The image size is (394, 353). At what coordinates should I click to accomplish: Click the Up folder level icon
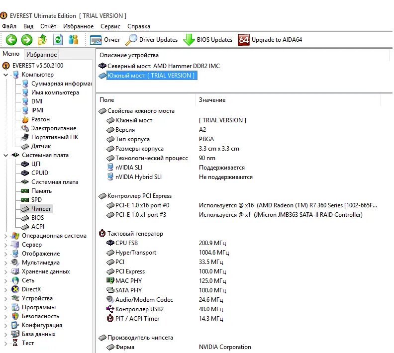[x=42, y=40]
